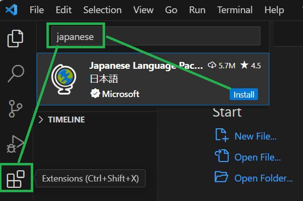Image resolution: width=303 pixels, height=201 pixels.
Task: Open the Source Control view icon
Action: pyautogui.click(x=16, y=109)
